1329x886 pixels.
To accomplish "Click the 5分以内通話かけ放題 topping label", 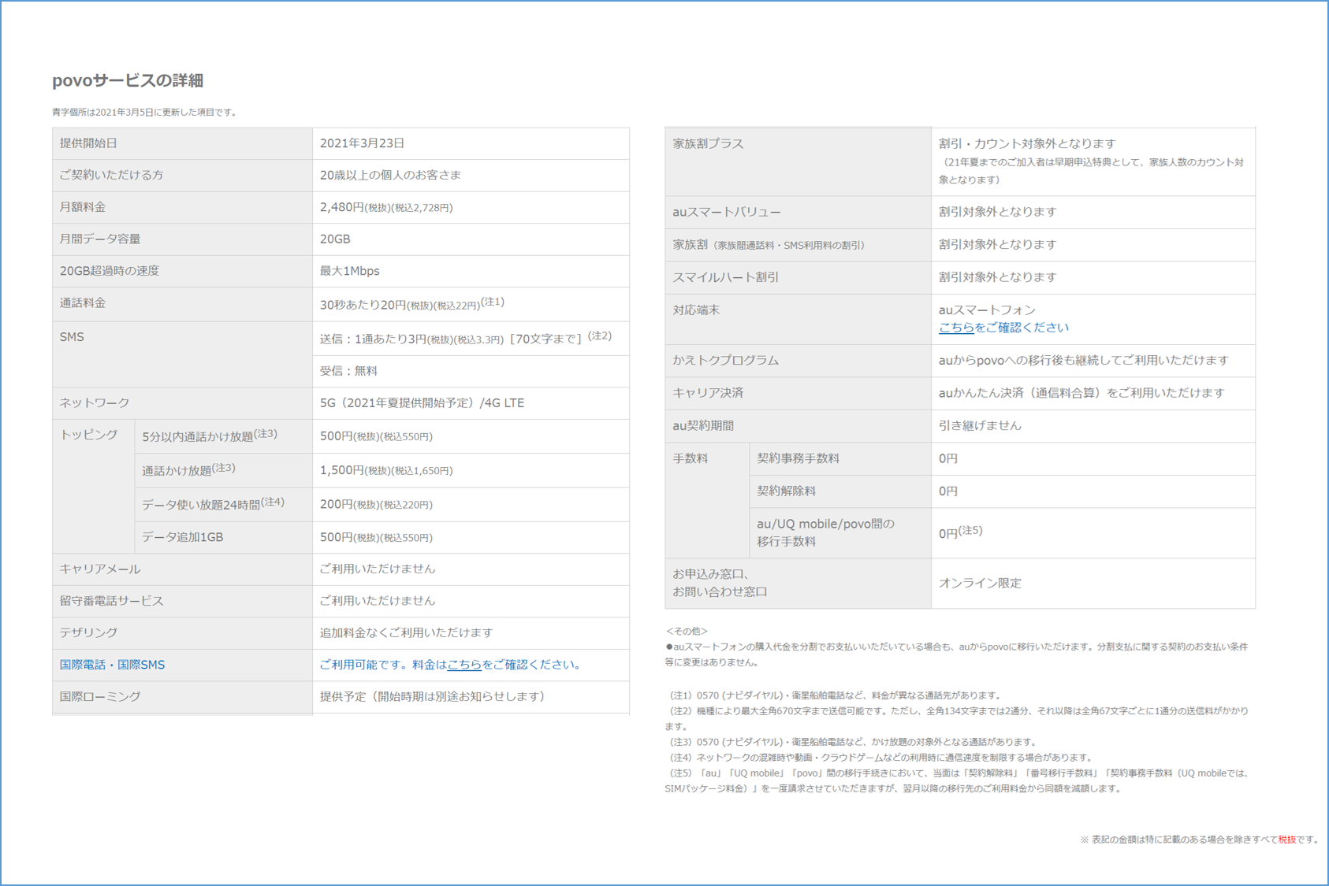I will [210, 436].
